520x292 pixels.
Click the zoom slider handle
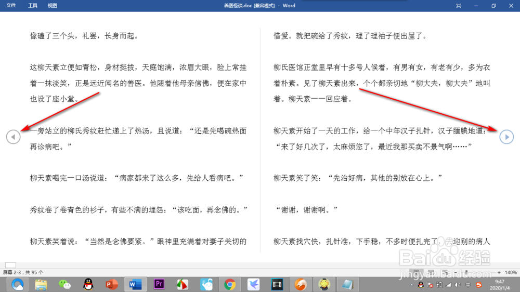[466, 272]
